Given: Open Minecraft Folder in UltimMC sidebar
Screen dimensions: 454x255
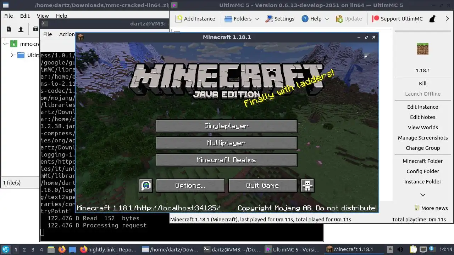Looking at the screenshot, I should (x=423, y=161).
